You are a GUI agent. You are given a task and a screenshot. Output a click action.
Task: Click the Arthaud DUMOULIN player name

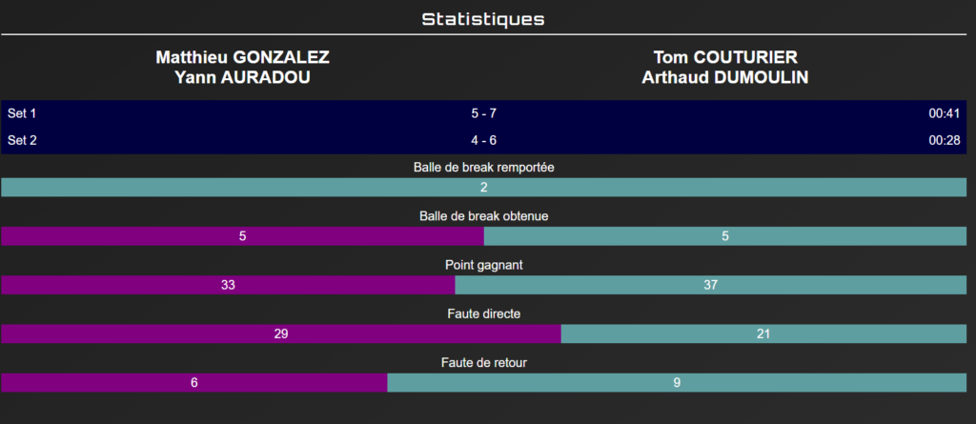[725, 78]
